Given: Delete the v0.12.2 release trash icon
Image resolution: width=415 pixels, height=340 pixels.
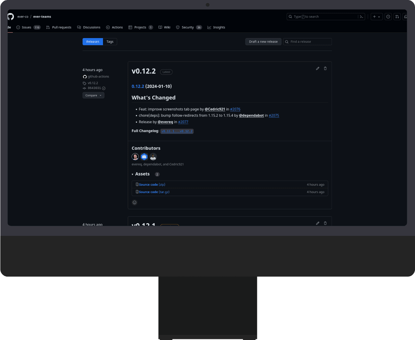Looking at the screenshot, I should tap(325, 68).
